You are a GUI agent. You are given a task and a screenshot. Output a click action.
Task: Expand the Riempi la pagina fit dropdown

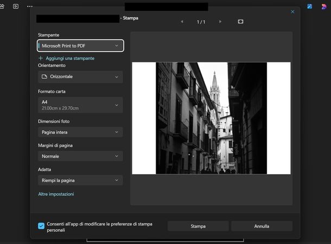[x=80, y=180]
